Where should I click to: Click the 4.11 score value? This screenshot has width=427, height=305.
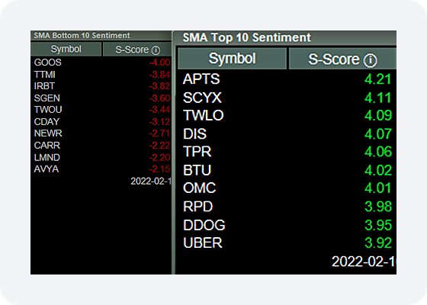(378, 98)
